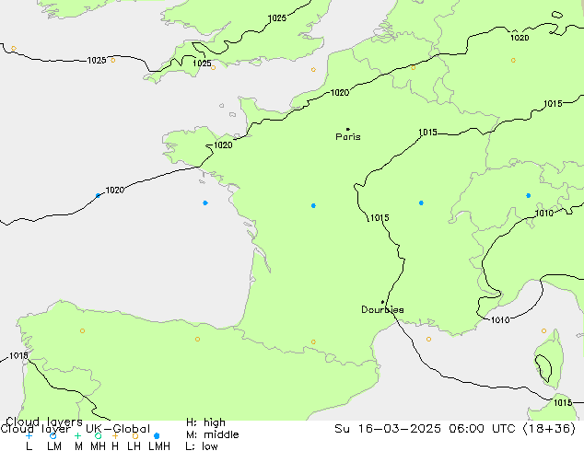
Task: Click the orange marker over Belgium
Action: (413, 67)
